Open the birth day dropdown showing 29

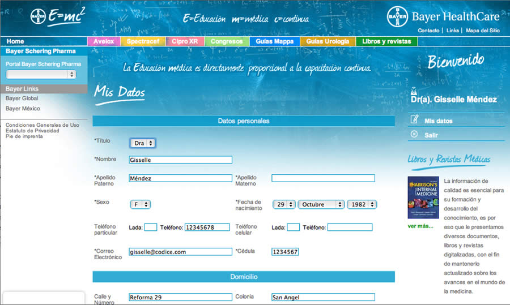(284, 204)
